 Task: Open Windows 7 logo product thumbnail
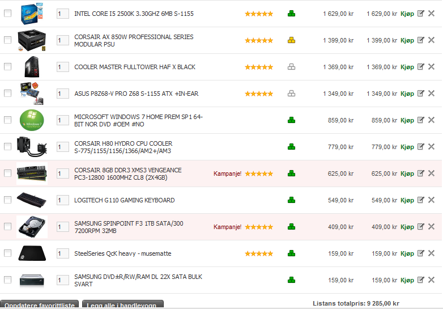coord(32,120)
